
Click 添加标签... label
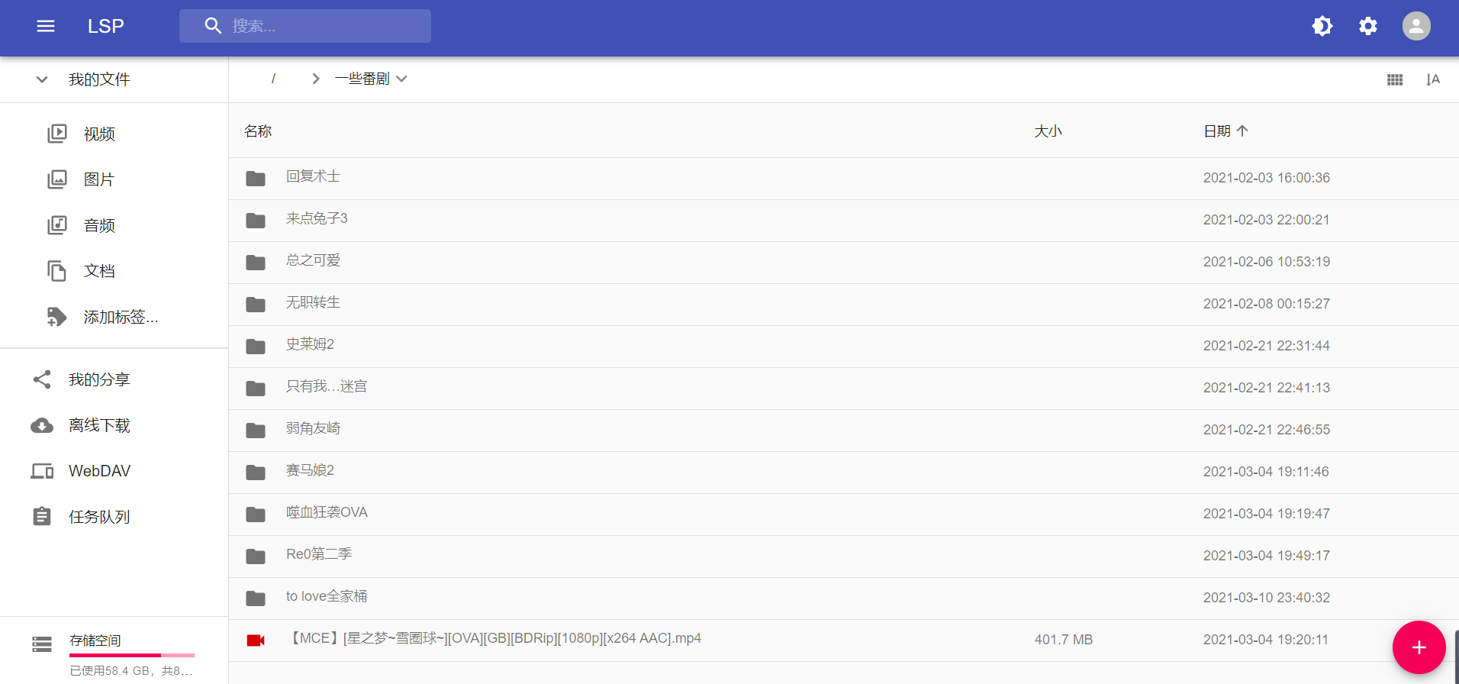pyautogui.click(x=121, y=317)
